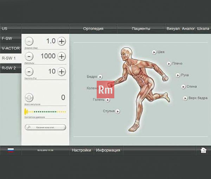The image size is (211, 179).
Task: Open the Плечо body region arrow
Action: [169, 64]
